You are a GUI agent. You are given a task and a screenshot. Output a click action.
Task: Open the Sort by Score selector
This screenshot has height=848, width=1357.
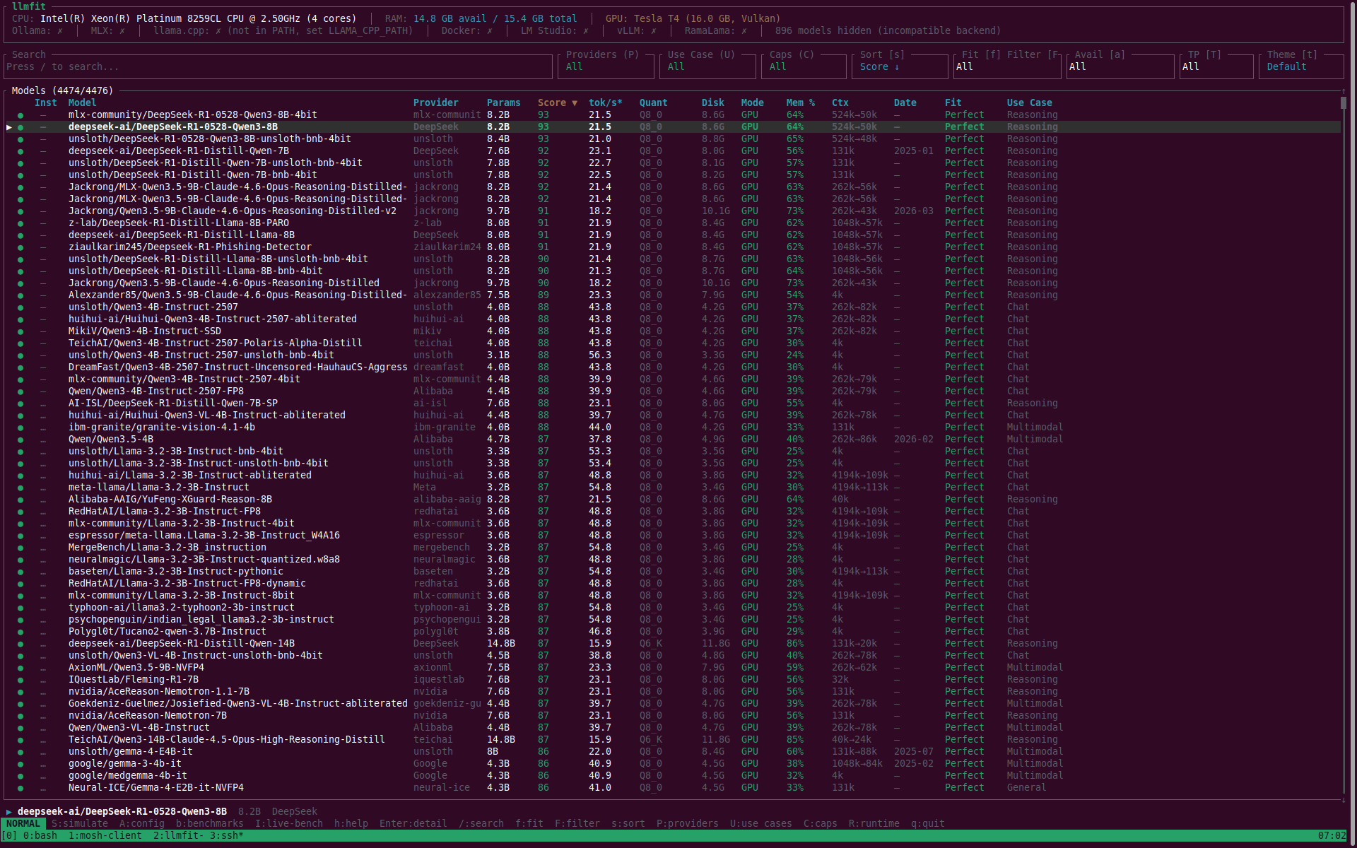[x=899, y=66]
